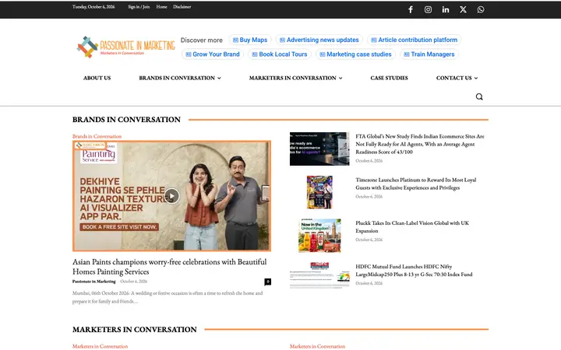Screen dimensions: 561x350
Task: Click the search magnifier icon
Action: pos(479,96)
